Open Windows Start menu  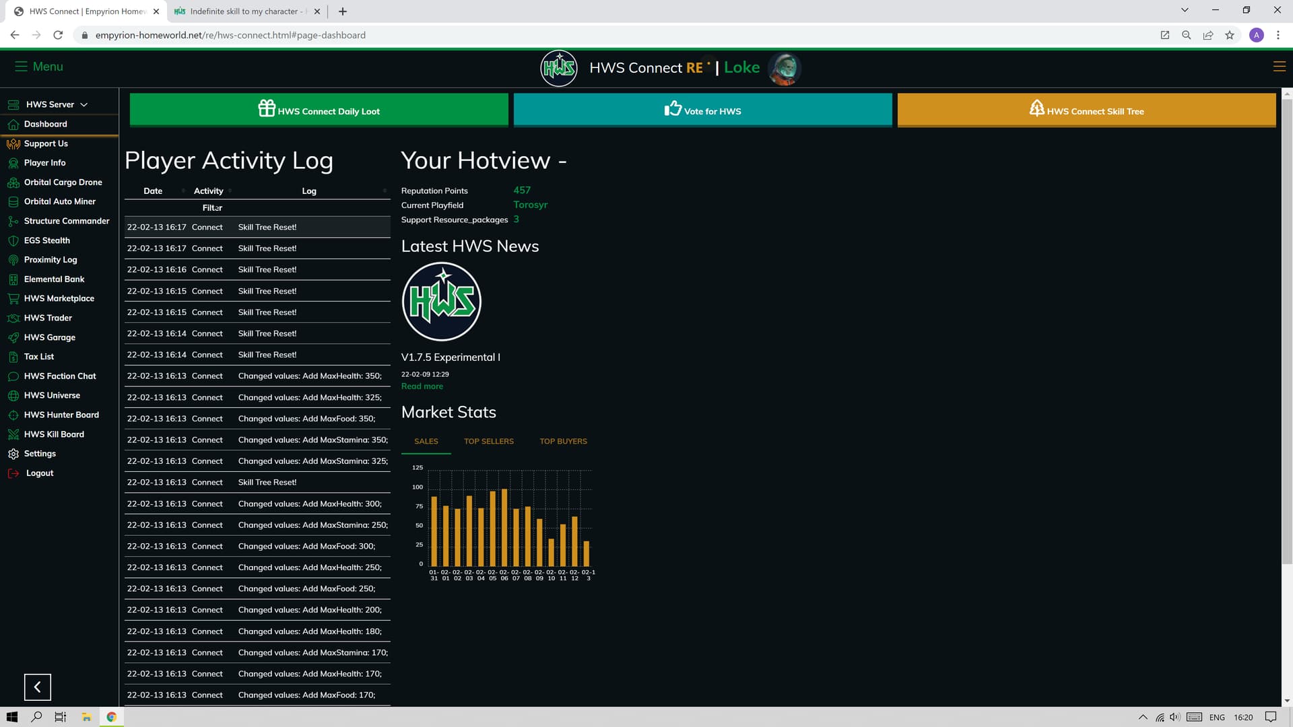point(12,717)
